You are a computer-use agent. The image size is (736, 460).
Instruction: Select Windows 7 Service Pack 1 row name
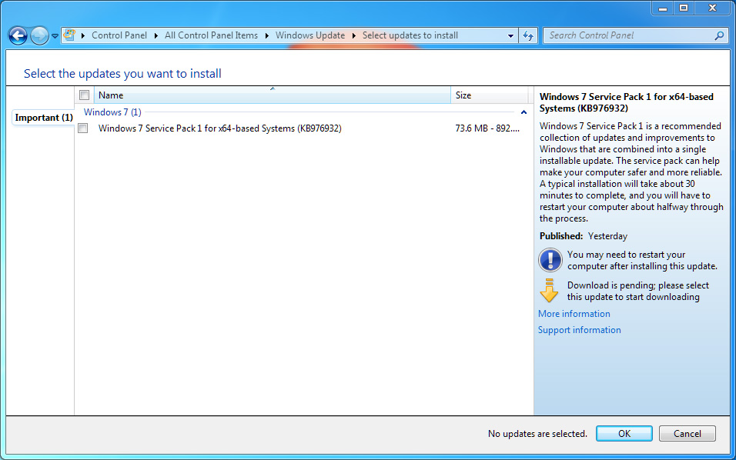coord(219,128)
